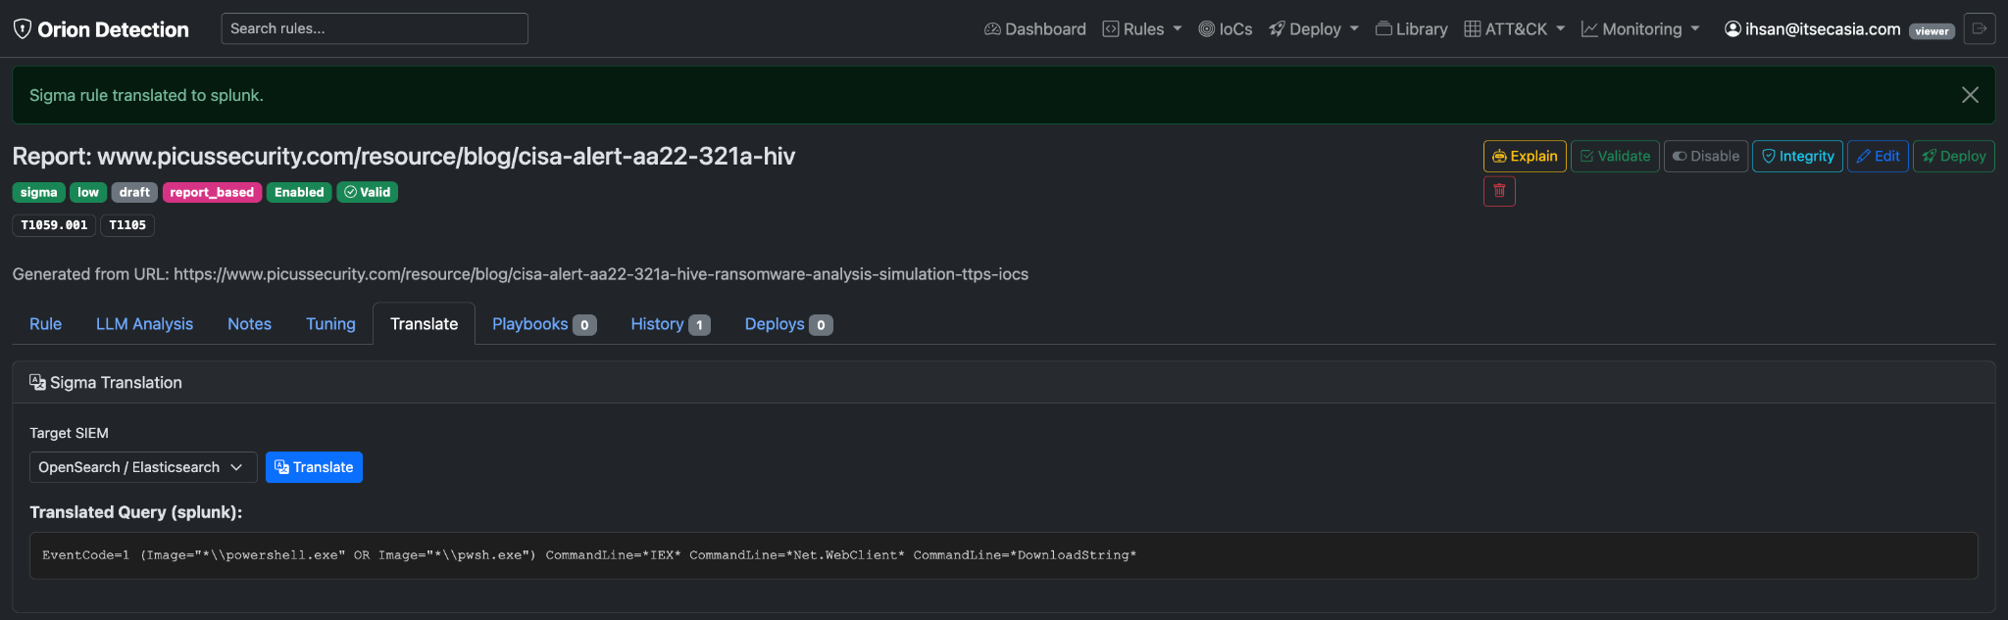Click the Edit rule button
This screenshot has height=620, width=2008.
tap(1878, 156)
